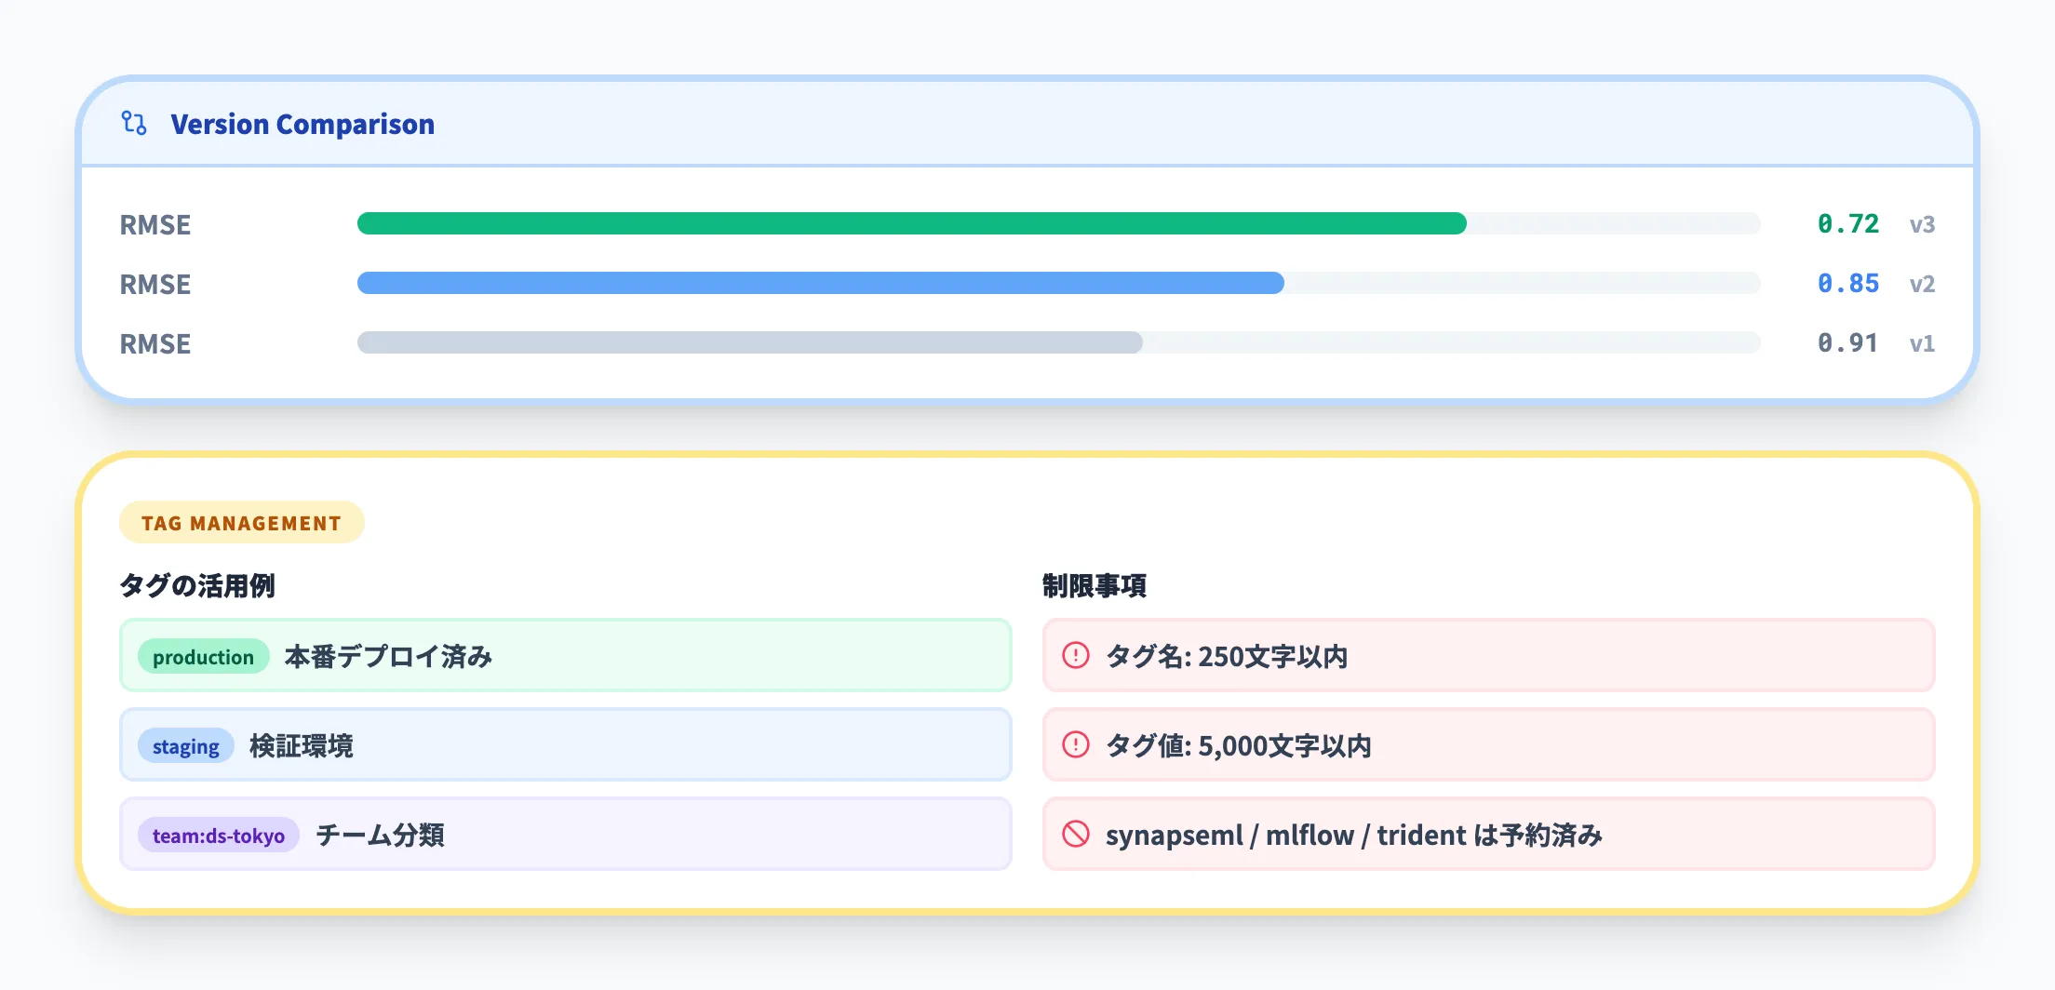Click the 検証環境 tag description

pyautogui.click(x=302, y=746)
